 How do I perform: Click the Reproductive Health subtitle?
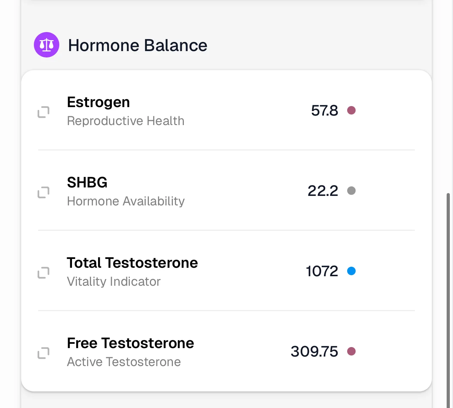click(x=126, y=121)
